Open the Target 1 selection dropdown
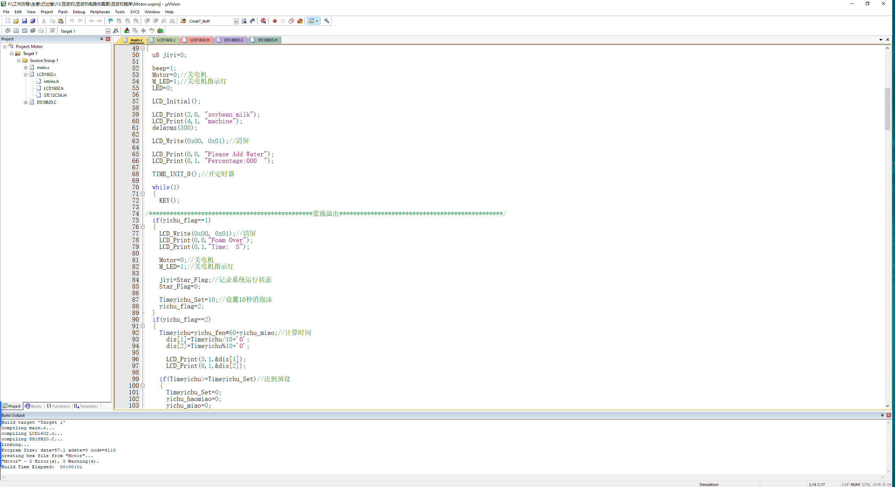The width and height of the screenshot is (895, 487). pos(108,31)
